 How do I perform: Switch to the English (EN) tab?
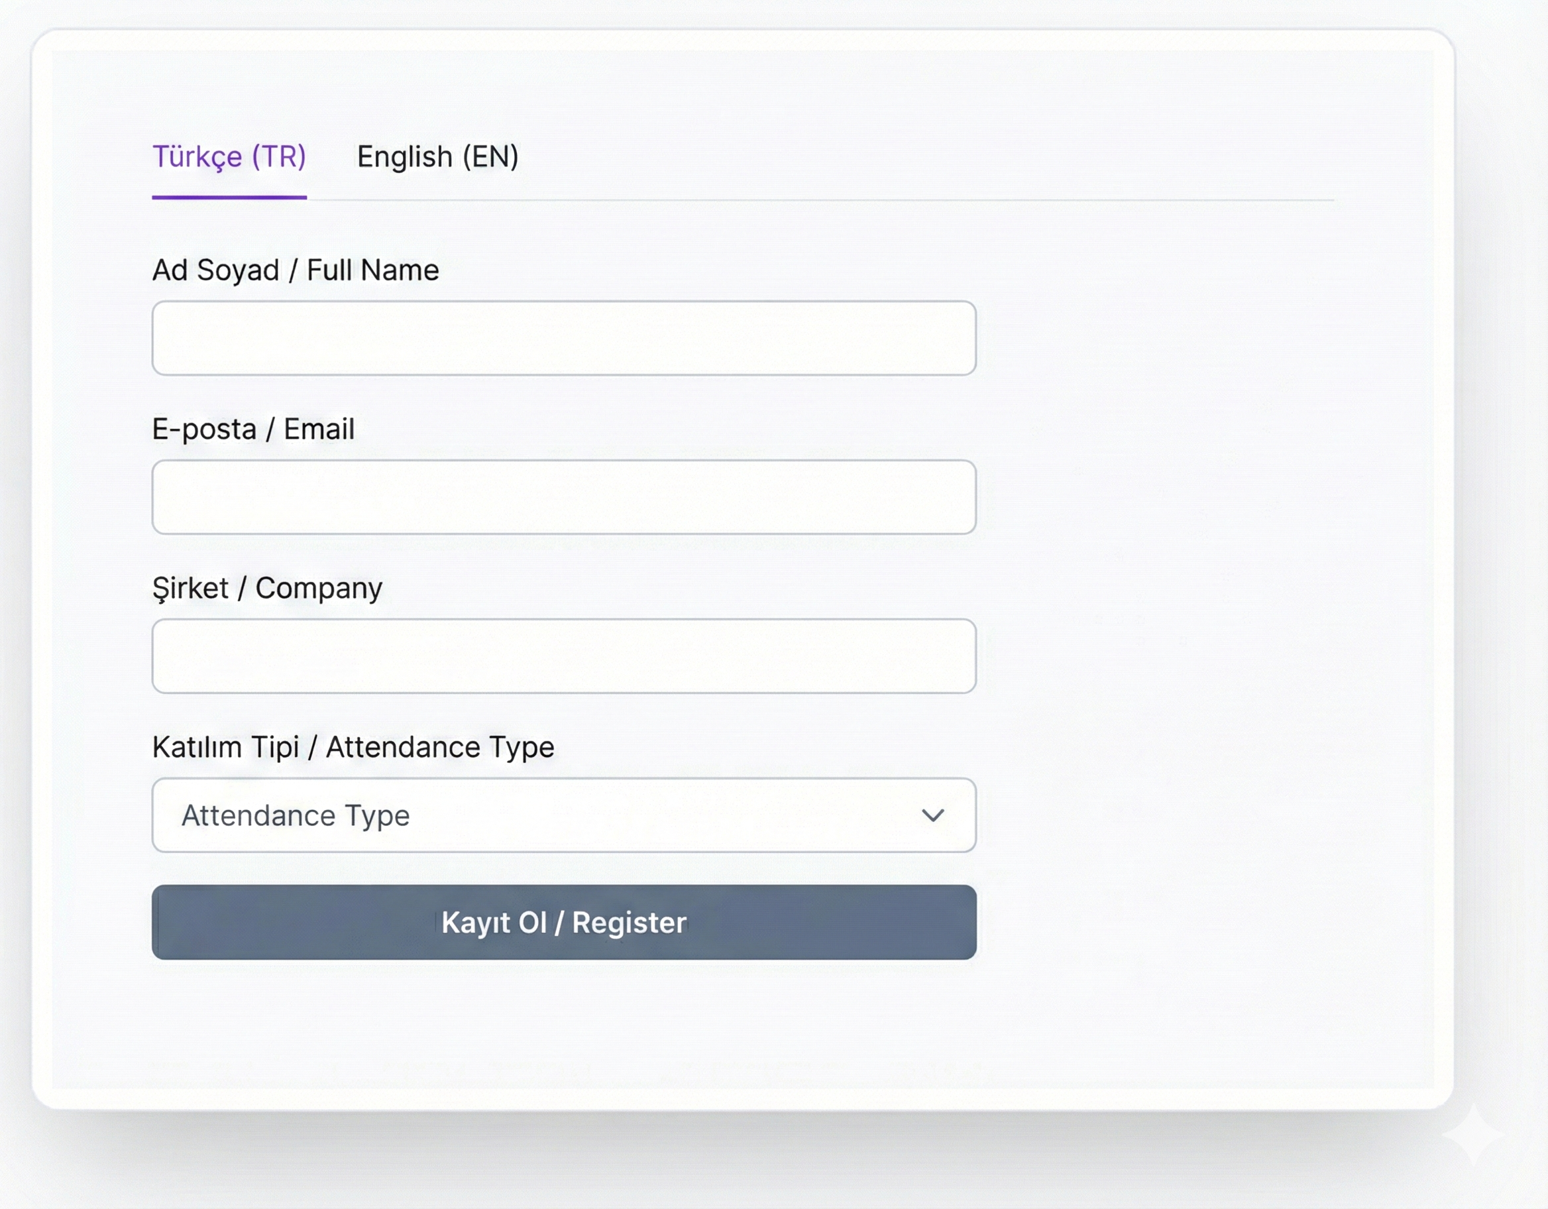pyautogui.click(x=437, y=156)
